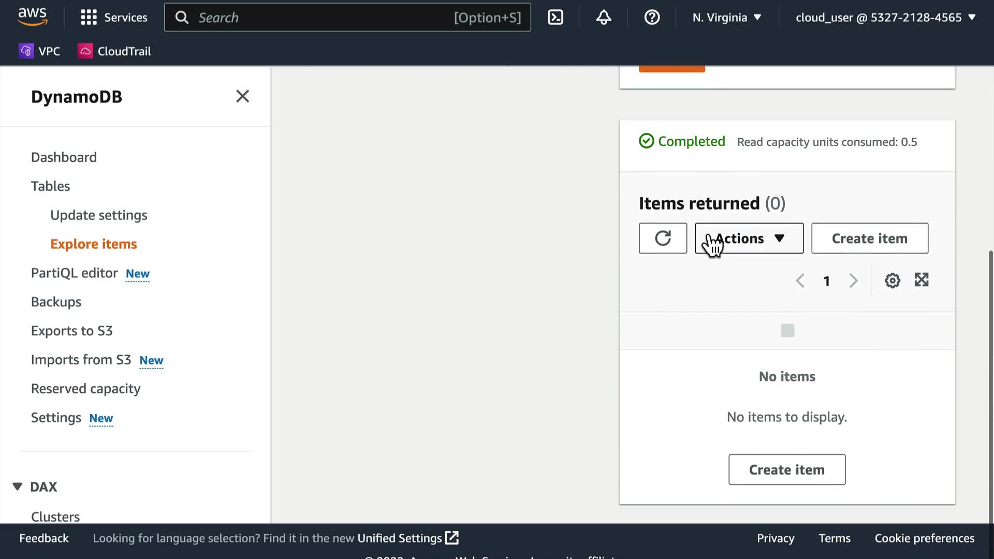The height and width of the screenshot is (559, 994).
Task: Click the help question mark icon
Action: [x=651, y=18]
